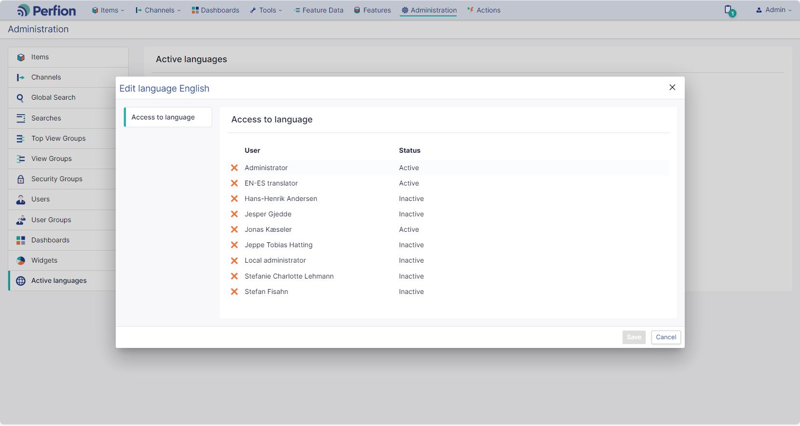Expand the Tools dropdown menu

tap(266, 10)
